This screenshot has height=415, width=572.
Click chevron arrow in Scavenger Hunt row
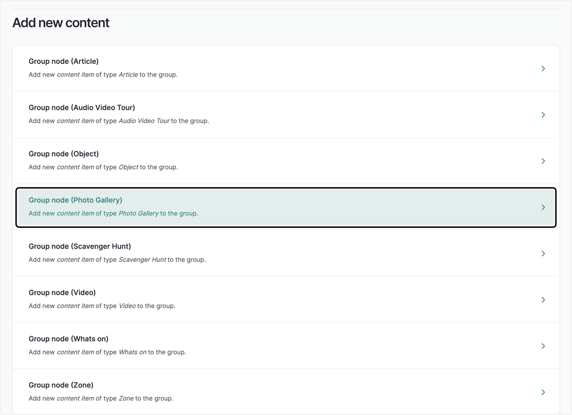tap(543, 253)
